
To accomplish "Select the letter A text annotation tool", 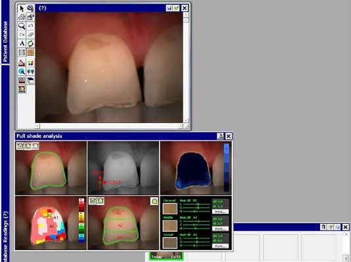I will pyautogui.click(x=22, y=43).
